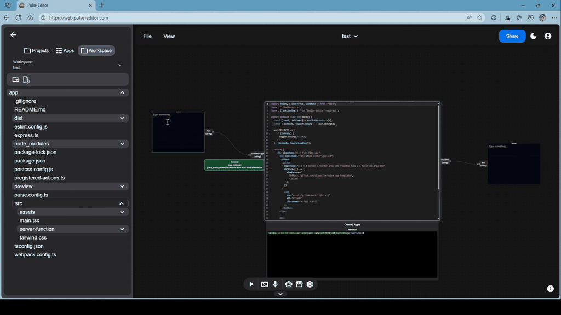Click the Share button
The height and width of the screenshot is (315, 561).
512,36
